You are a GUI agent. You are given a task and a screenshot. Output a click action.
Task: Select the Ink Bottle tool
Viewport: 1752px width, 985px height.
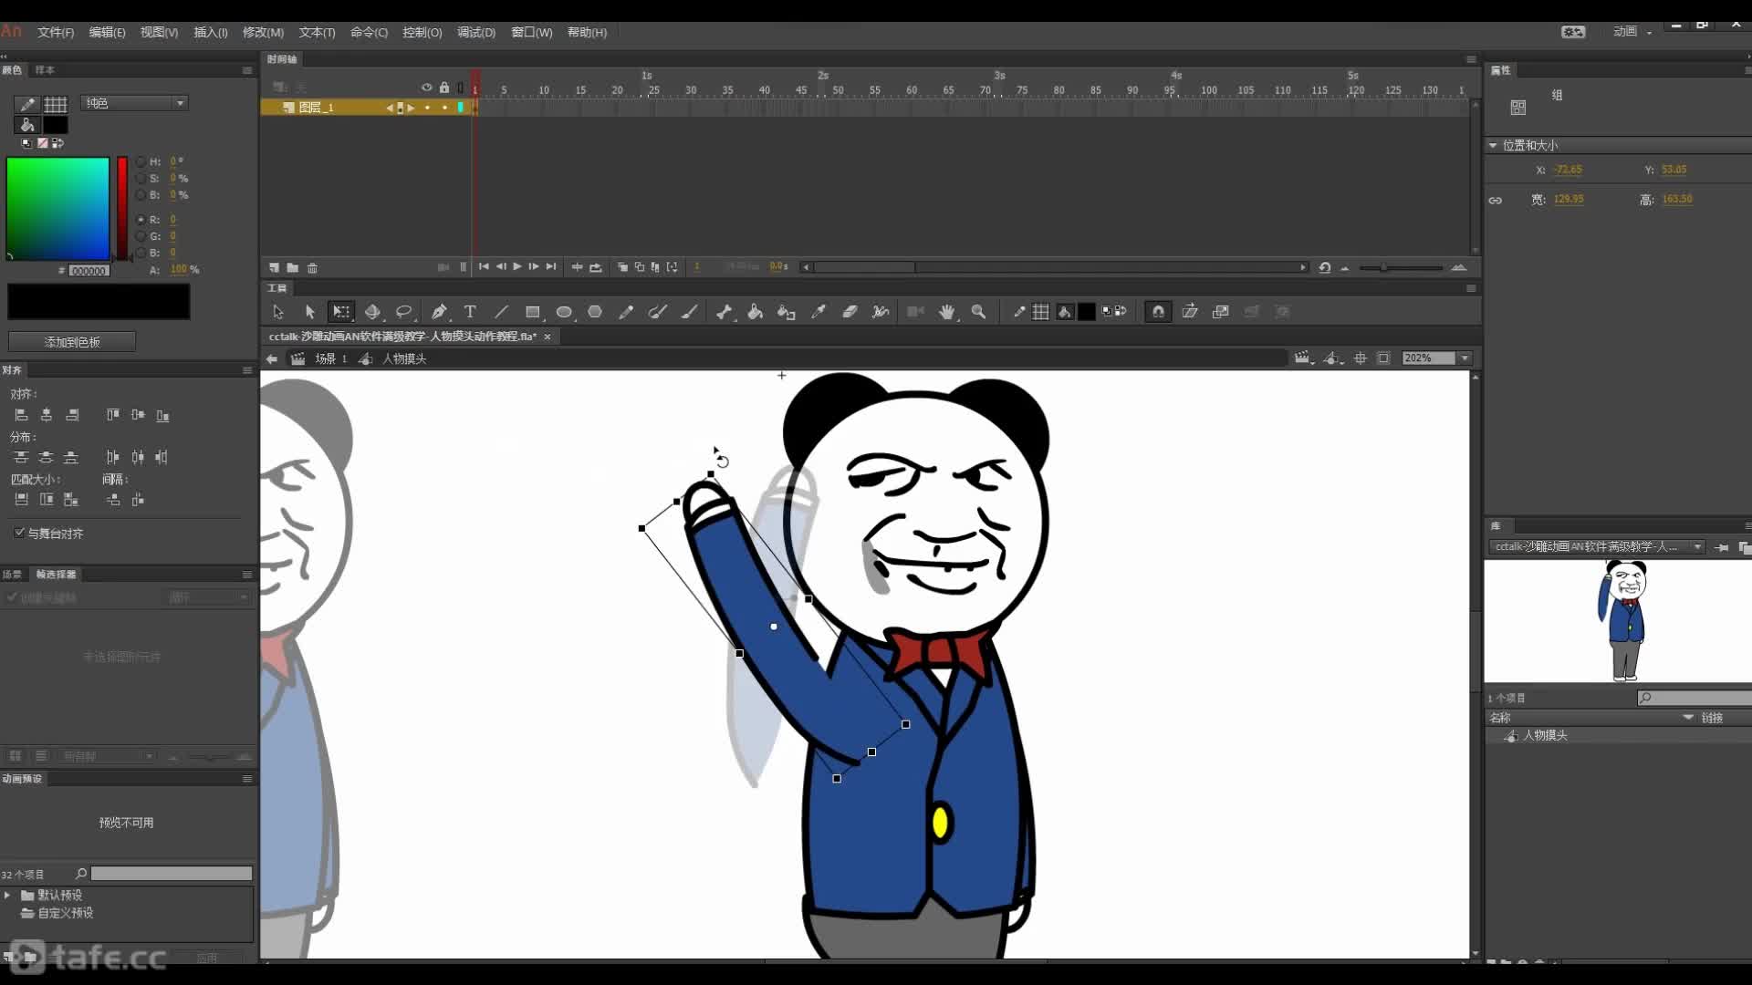[x=787, y=312]
